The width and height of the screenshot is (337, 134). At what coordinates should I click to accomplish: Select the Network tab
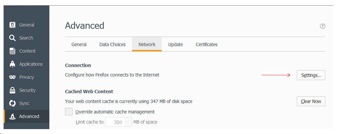(x=147, y=44)
